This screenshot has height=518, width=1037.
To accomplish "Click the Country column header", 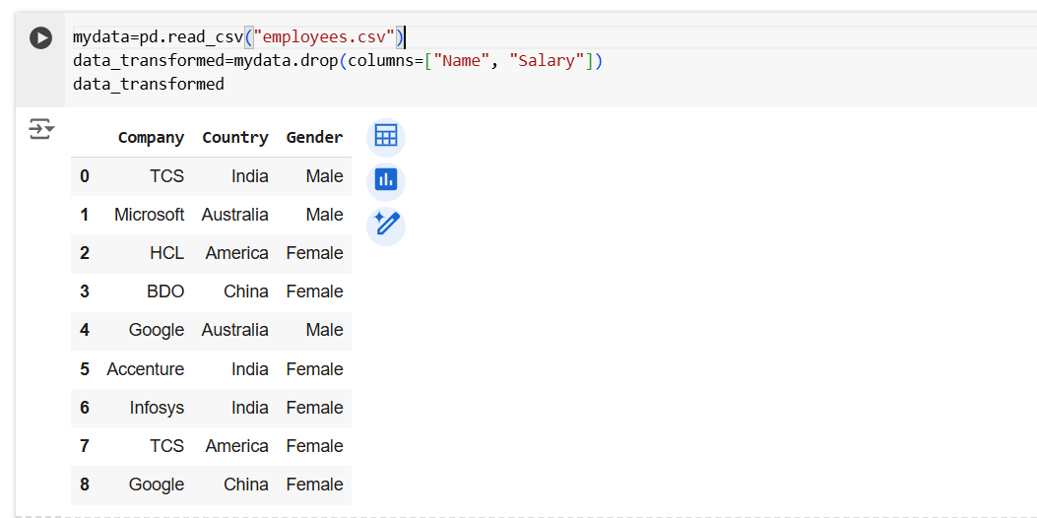I will click(x=234, y=138).
